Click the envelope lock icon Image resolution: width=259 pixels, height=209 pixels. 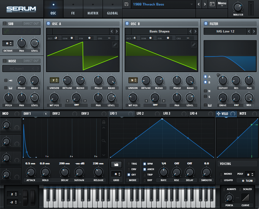click(103, 122)
